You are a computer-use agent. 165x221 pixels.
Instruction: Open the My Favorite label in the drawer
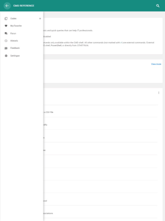click(x=16, y=26)
